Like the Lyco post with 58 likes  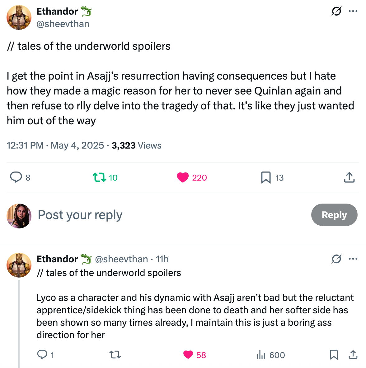pos(188,355)
